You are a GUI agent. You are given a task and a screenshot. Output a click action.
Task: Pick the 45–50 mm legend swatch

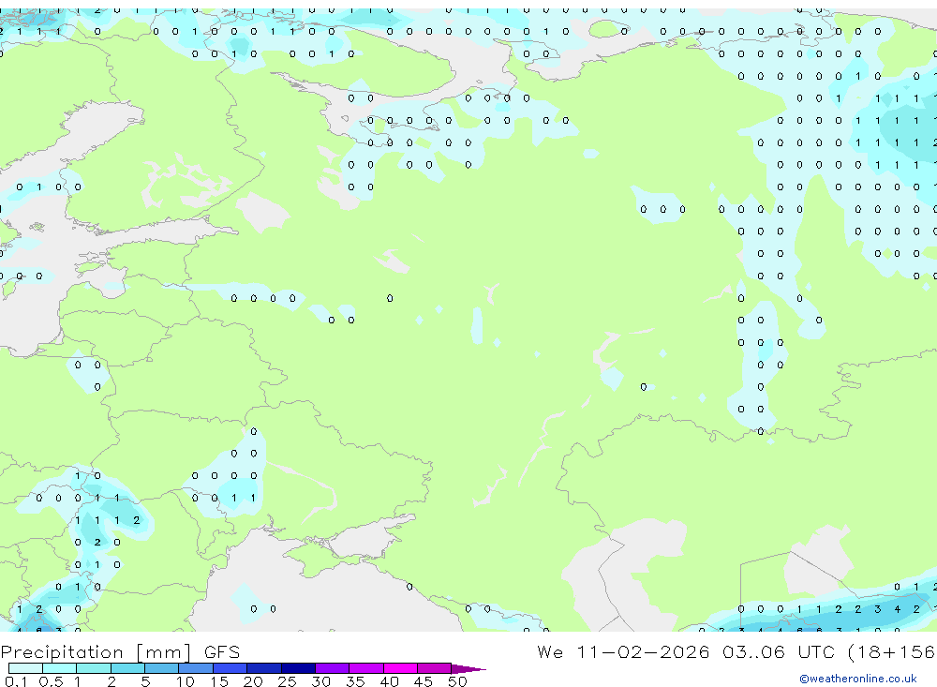(x=434, y=668)
